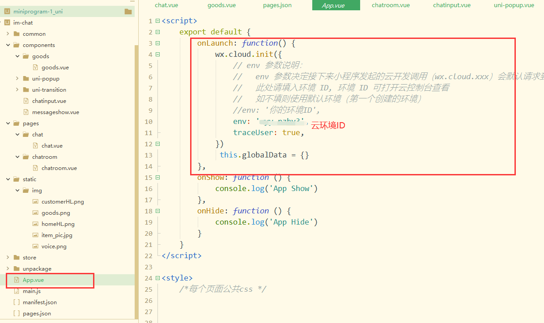Click the pages.json file icon in tree
544x323 pixels.
17,313
